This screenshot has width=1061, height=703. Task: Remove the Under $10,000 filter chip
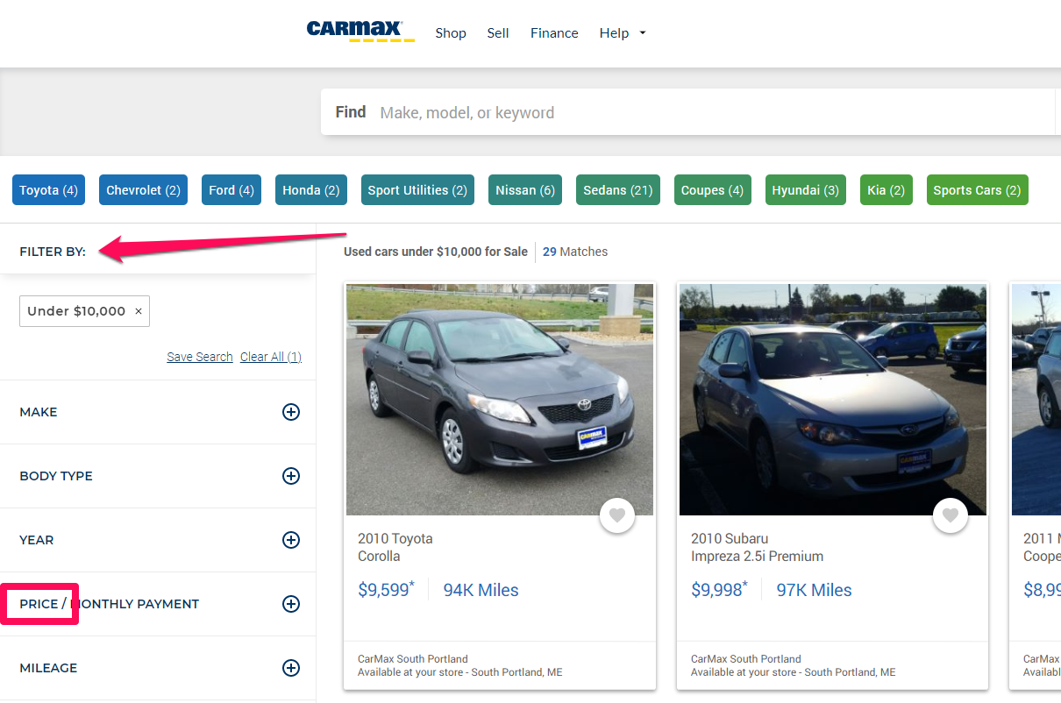tap(139, 311)
